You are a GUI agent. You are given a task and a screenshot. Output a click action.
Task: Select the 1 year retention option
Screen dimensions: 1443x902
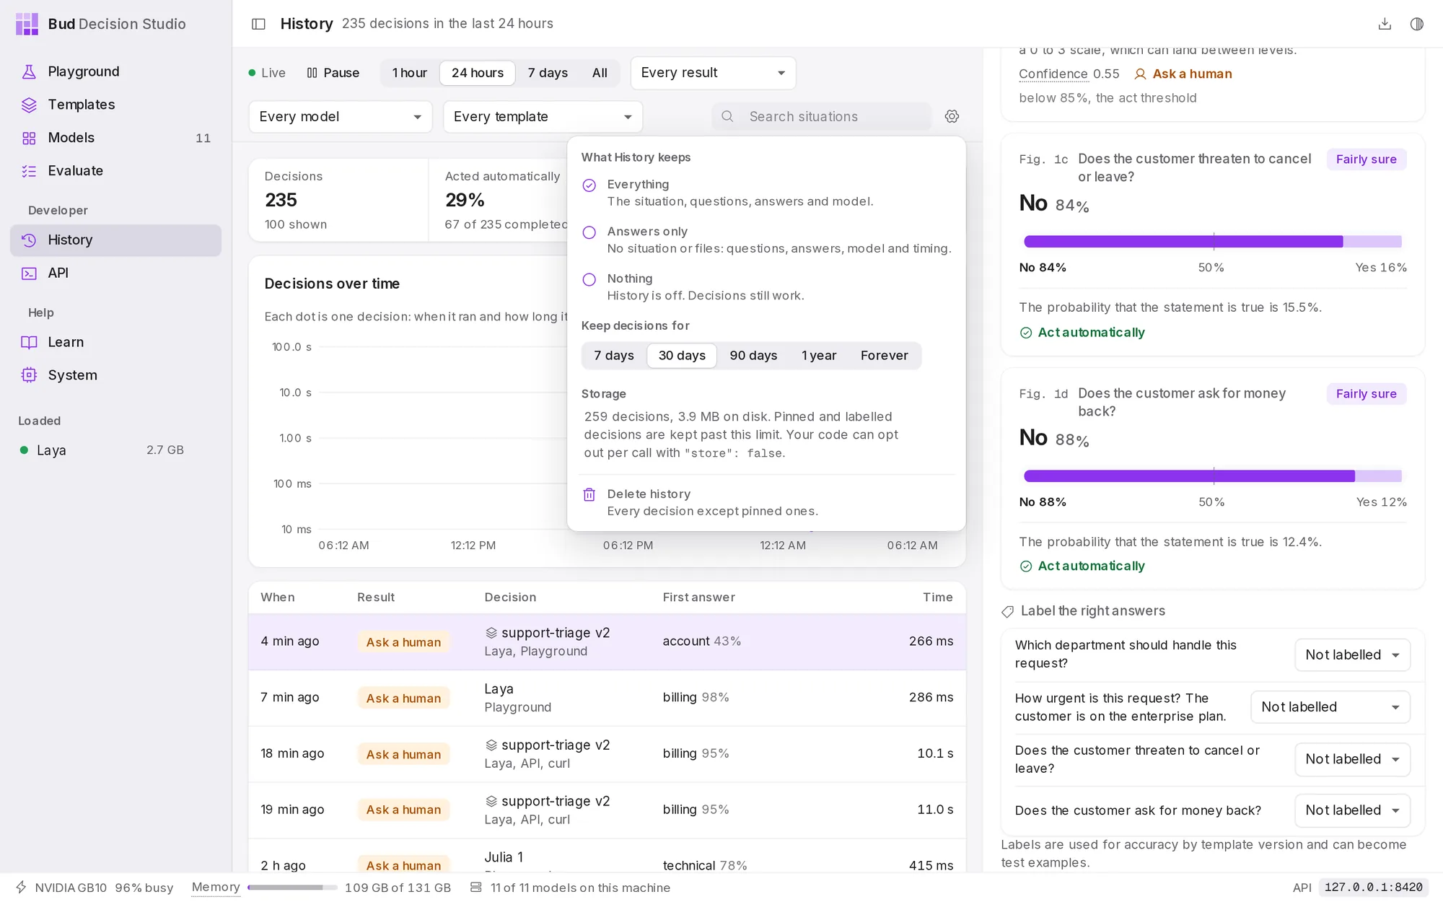(x=819, y=356)
